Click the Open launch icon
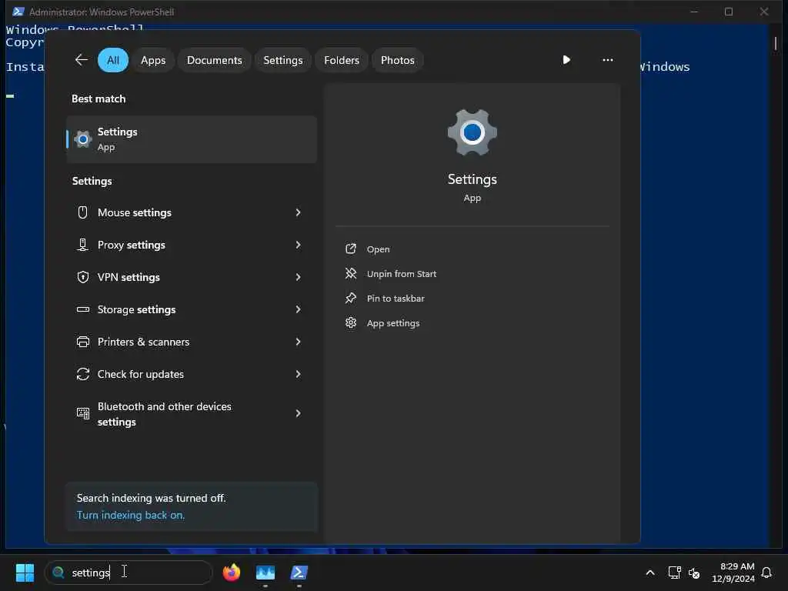The width and height of the screenshot is (788, 591). point(351,249)
